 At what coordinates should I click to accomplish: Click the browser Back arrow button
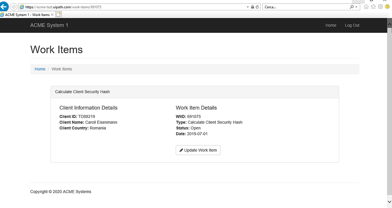coord(4,7)
